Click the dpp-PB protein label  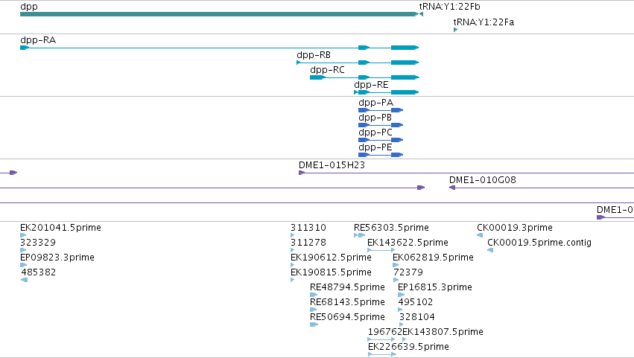[375, 118]
